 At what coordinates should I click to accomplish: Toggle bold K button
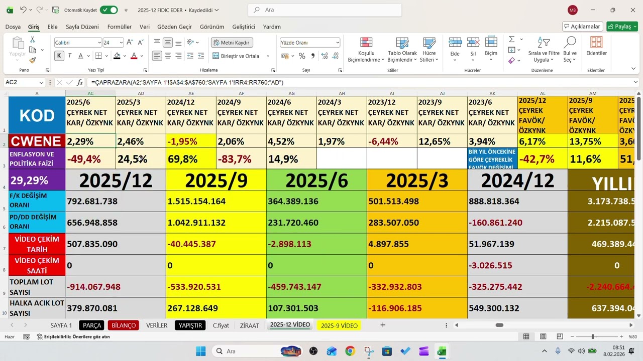click(59, 56)
